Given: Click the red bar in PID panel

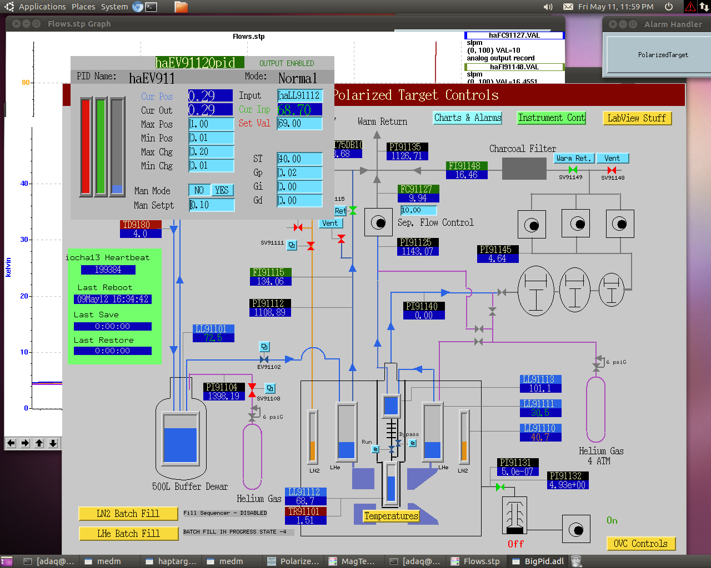Looking at the screenshot, I should click(x=86, y=146).
